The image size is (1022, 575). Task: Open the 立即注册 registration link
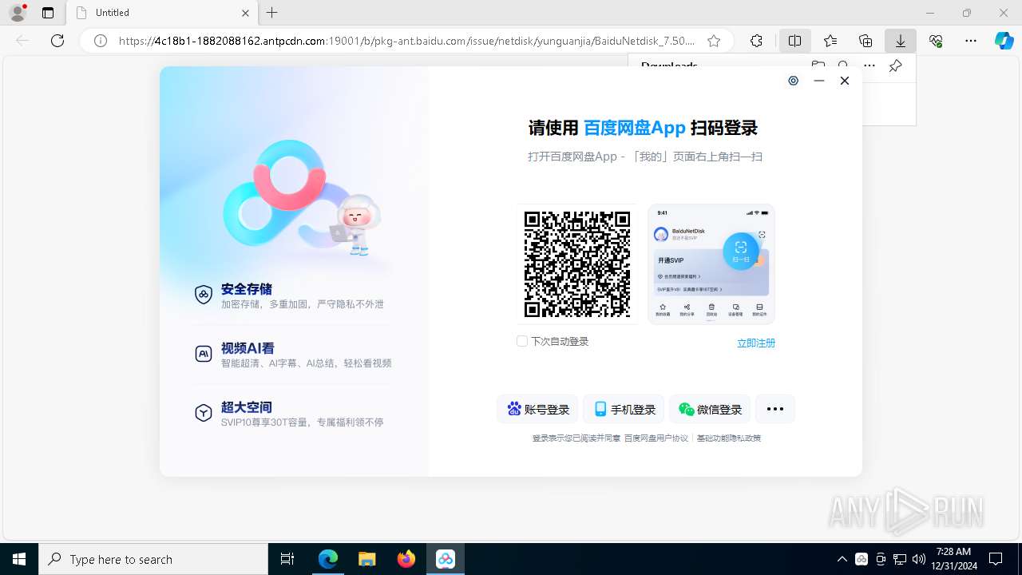[x=755, y=343]
